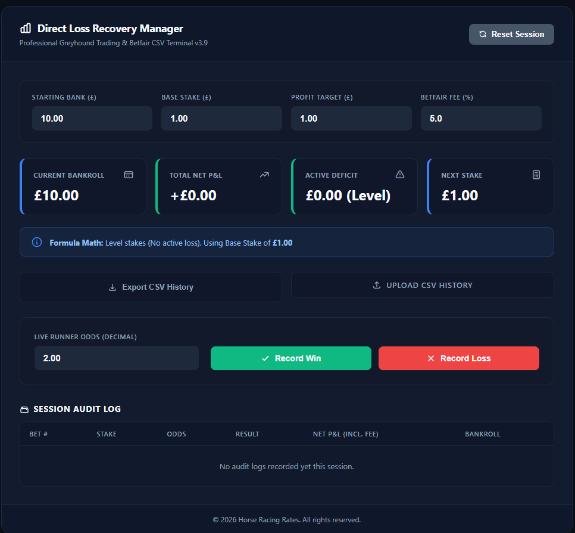Click the warning triangle icon in Active Deficit
The height and width of the screenshot is (533, 575).
pyautogui.click(x=400, y=175)
